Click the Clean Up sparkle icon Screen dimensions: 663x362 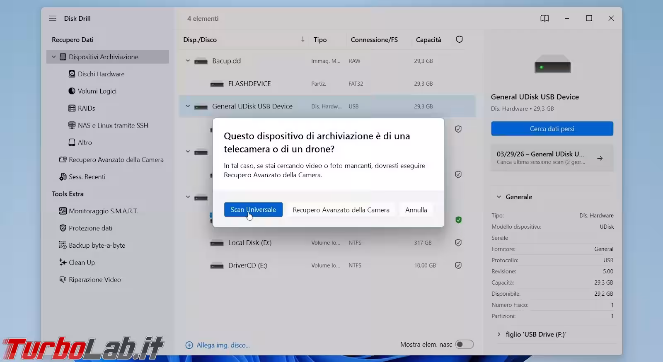(x=63, y=262)
